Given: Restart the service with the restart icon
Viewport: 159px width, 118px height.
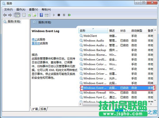Looking at the screenshot, I should pos(69,15).
